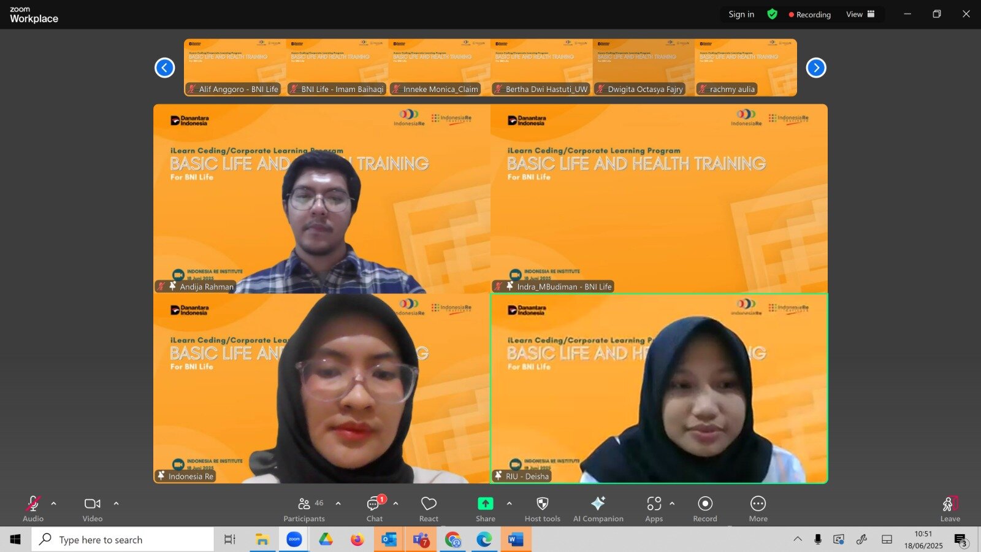The height and width of the screenshot is (552, 981).
Task: Select Inneke Monica_Claim thumbnail
Action: [x=440, y=67]
